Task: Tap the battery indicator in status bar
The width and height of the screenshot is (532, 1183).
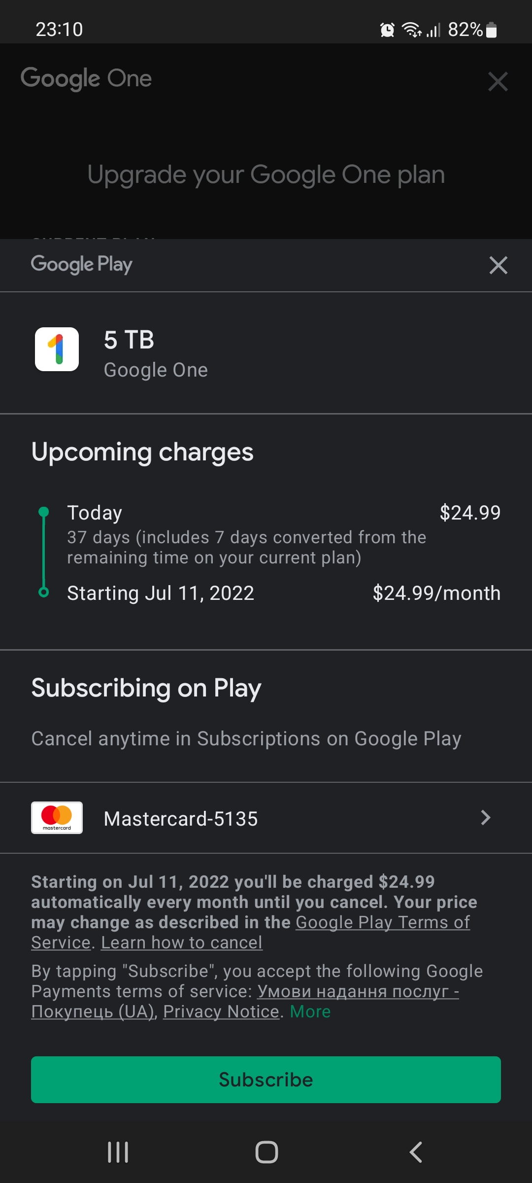Action: [x=491, y=30]
